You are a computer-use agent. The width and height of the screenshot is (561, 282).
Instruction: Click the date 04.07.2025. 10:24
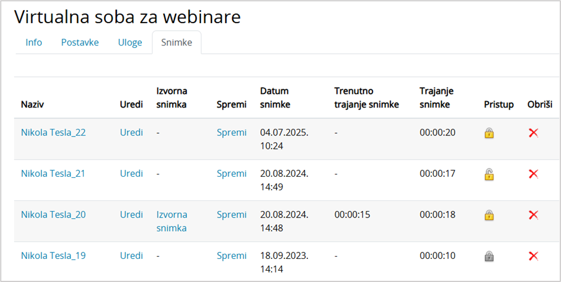284,139
